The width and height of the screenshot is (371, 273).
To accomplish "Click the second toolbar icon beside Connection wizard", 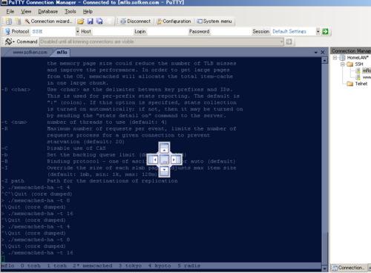I will (x=18, y=22).
